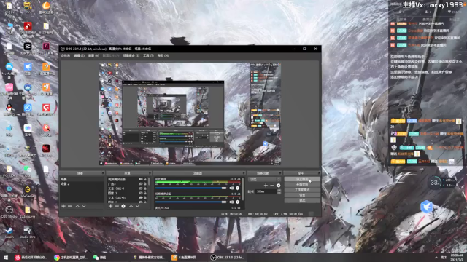Screen dimensions: 467x262
Task: Open the OBS Studio desktop shortcut
Action: (x=9, y=212)
